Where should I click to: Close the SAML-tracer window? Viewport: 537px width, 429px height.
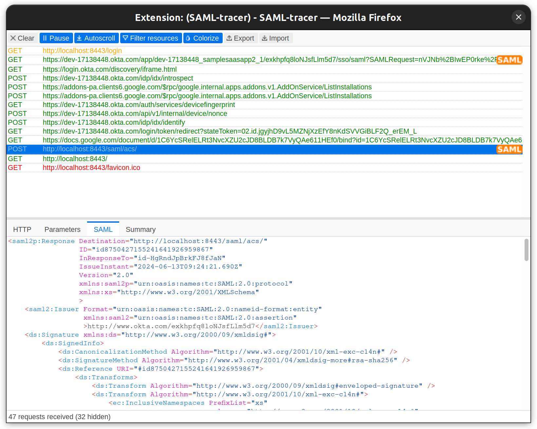(x=519, y=17)
